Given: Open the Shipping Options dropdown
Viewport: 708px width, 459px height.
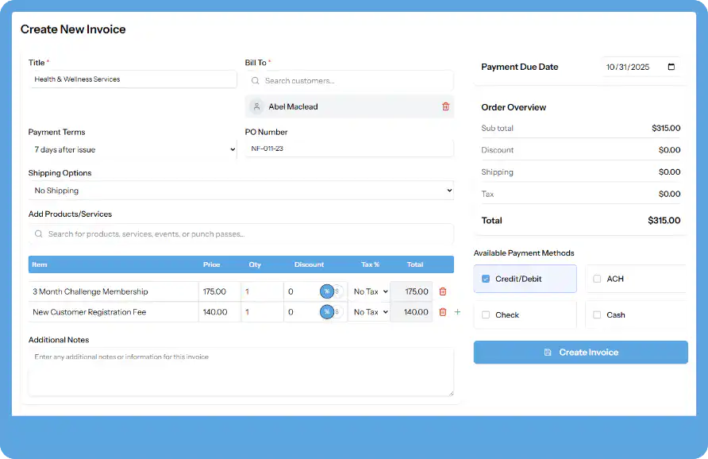Looking at the screenshot, I should click(238, 190).
